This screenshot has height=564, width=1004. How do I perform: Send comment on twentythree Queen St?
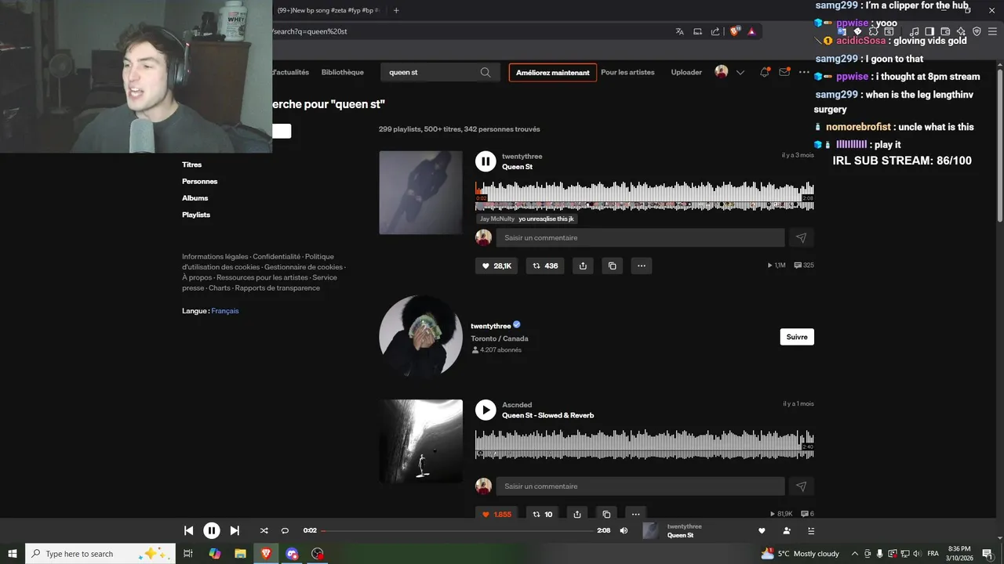801,237
